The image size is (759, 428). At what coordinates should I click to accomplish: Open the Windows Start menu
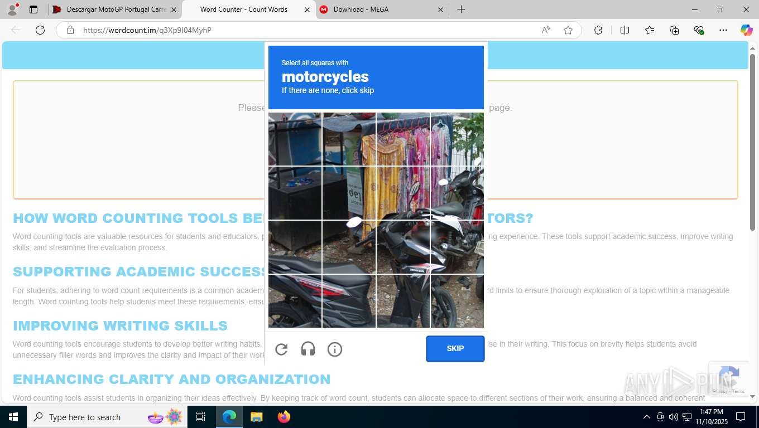[13, 417]
